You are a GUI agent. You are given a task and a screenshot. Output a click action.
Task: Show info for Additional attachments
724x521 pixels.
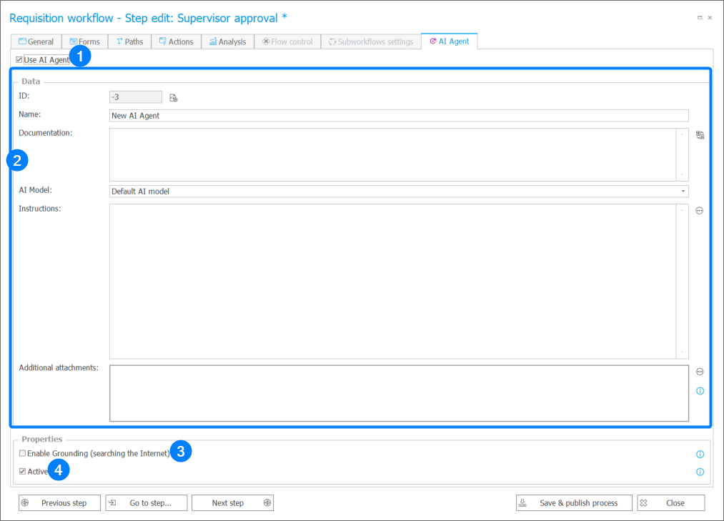(700, 391)
